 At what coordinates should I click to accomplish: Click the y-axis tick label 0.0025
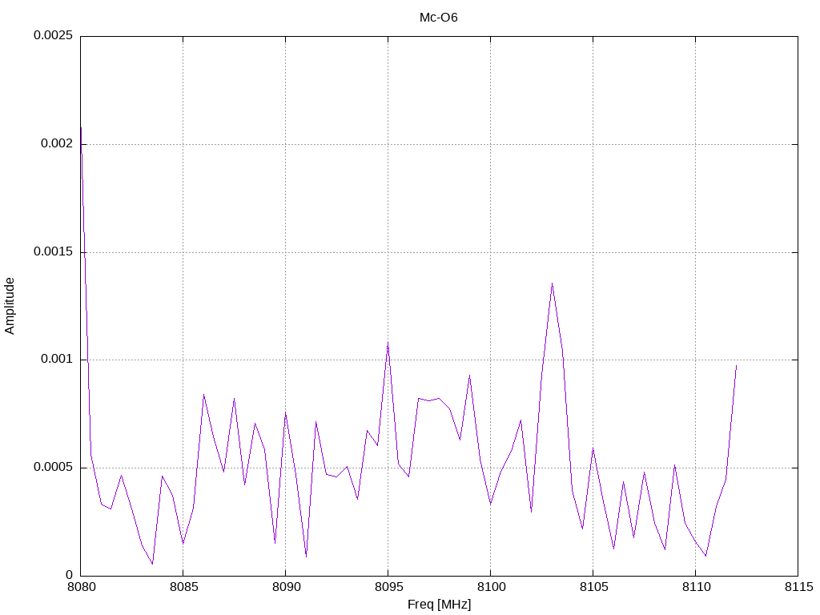53,35
